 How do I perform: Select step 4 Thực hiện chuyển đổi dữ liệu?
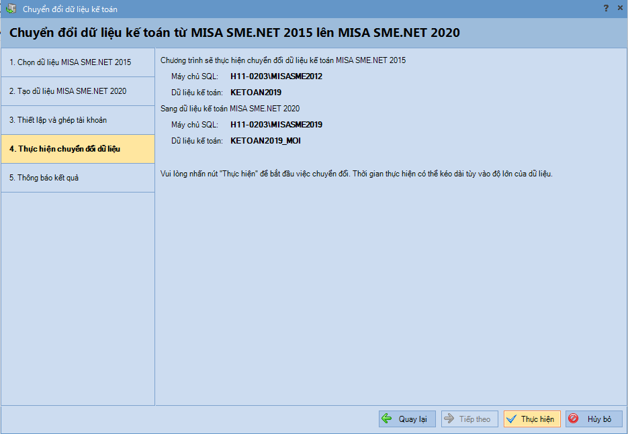point(78,149)
